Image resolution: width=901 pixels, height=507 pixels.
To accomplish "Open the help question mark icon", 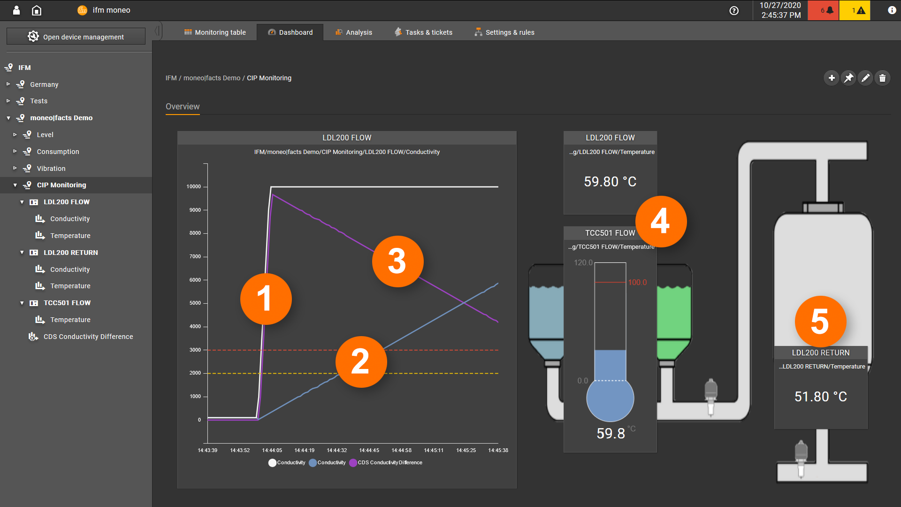I will 734,10.
